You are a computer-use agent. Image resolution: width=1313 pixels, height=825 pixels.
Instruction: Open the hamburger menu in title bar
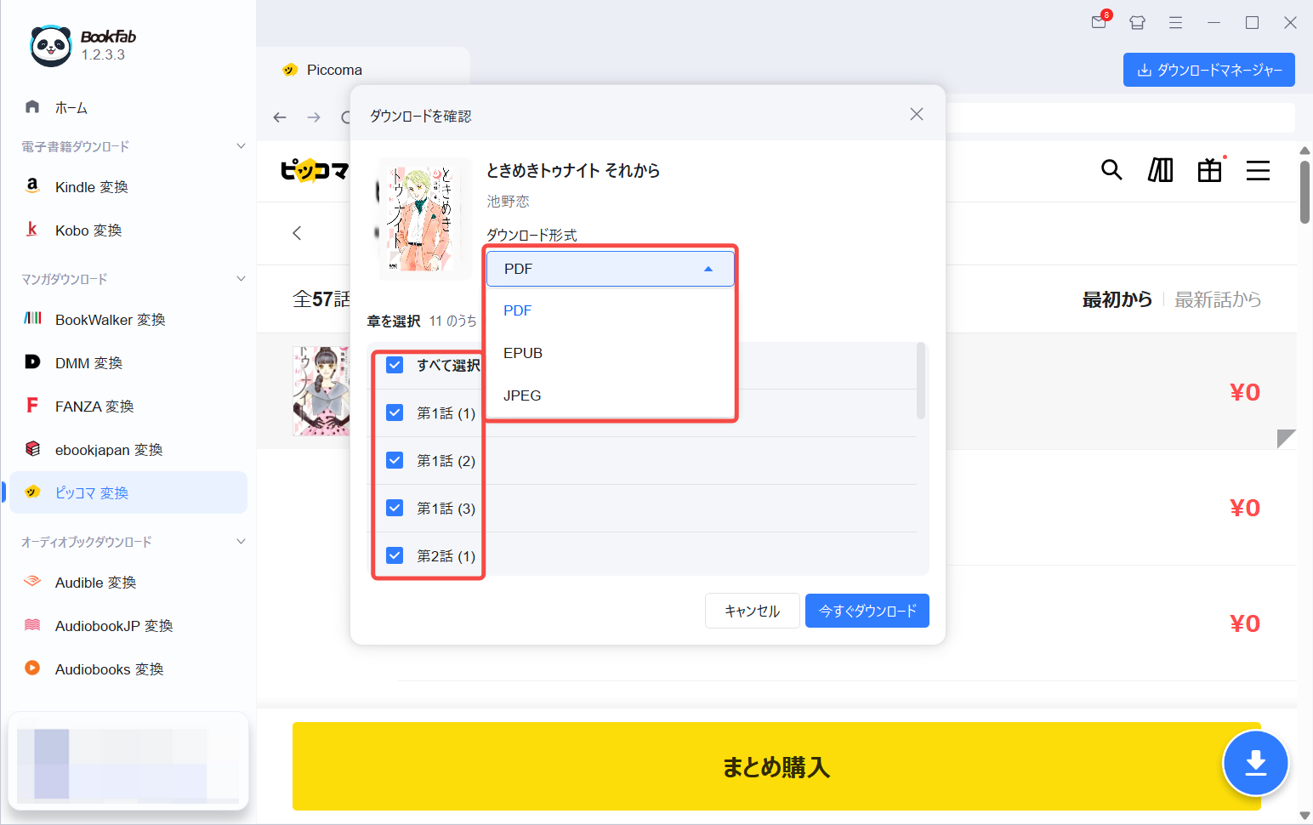(x=1175, y=23)
